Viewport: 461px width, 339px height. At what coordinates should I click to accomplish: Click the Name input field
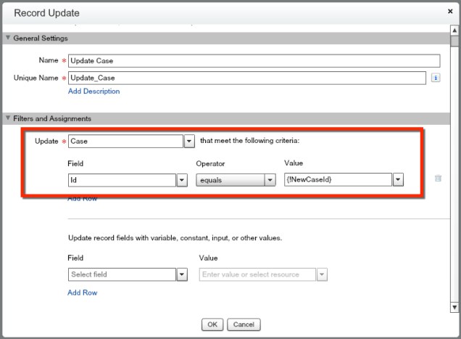(x=254, y=61)
